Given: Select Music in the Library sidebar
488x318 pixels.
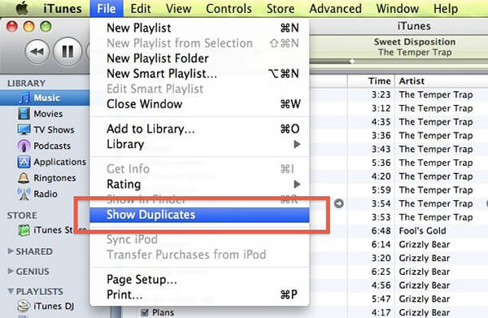Looking at the screenshot, I should [x=45, y=98].
